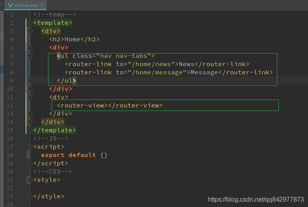Click fold end marker for closing script line 19
The height and width of the screenshot is (207, 308).
[30, 163]
